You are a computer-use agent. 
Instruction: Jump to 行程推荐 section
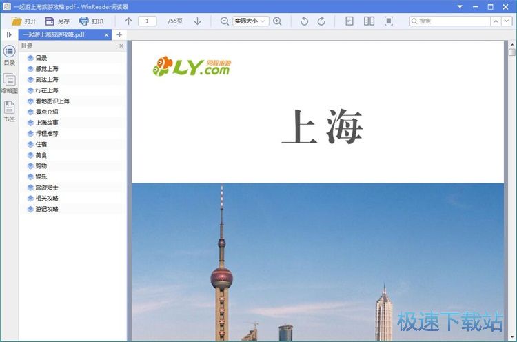click(46, 134)
